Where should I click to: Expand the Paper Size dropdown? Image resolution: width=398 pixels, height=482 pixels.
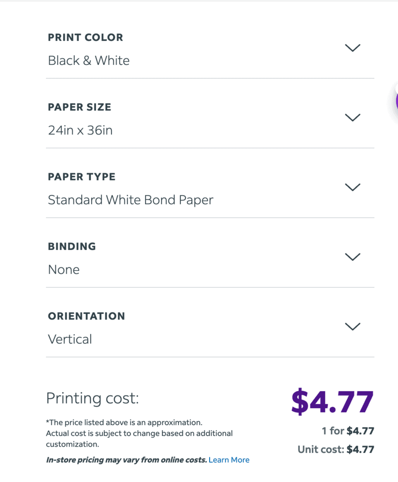click(x=352, y=117)
